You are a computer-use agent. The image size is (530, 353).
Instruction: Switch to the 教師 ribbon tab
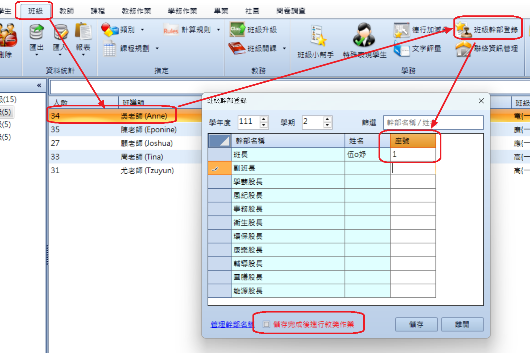(67, 11)
